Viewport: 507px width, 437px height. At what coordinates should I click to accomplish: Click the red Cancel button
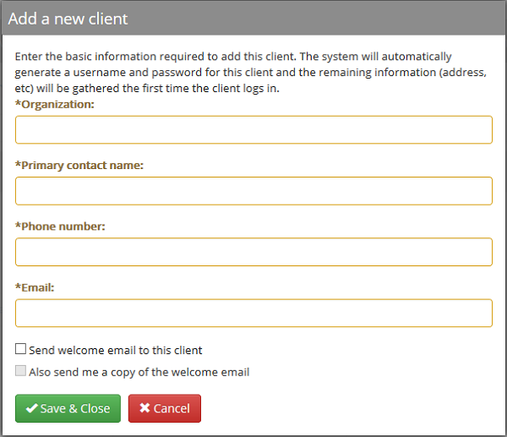click(164, 408)
